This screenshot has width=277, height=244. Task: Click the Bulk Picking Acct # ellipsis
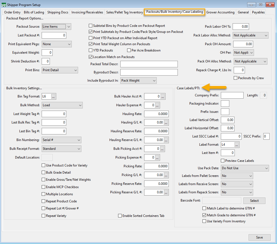pos(162,149)
